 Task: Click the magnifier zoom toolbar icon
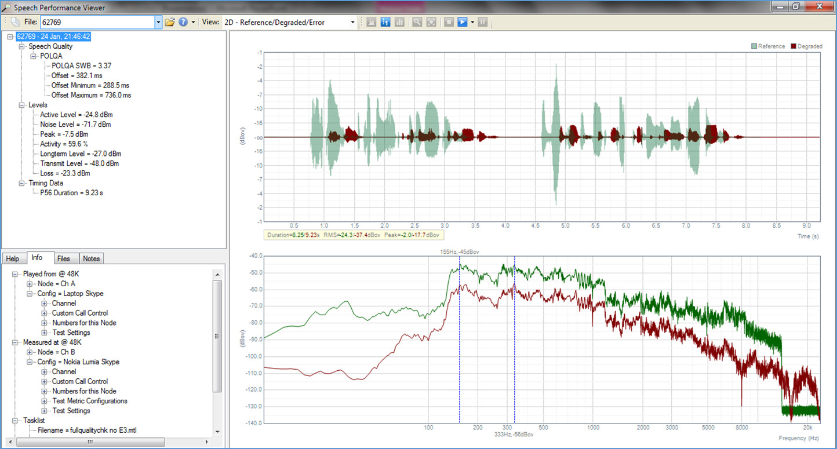[417, 22]
